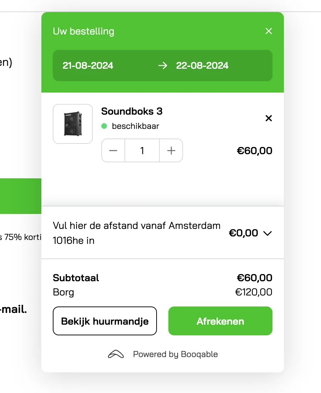
Task: Open the Soundboks 3 product thumbnail
Action: pos(73,124)
